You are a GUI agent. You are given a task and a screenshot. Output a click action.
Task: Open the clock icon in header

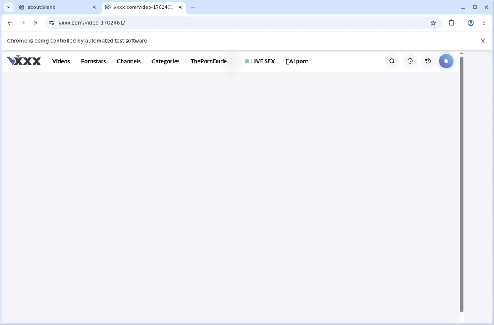click(x=410, y=61)
